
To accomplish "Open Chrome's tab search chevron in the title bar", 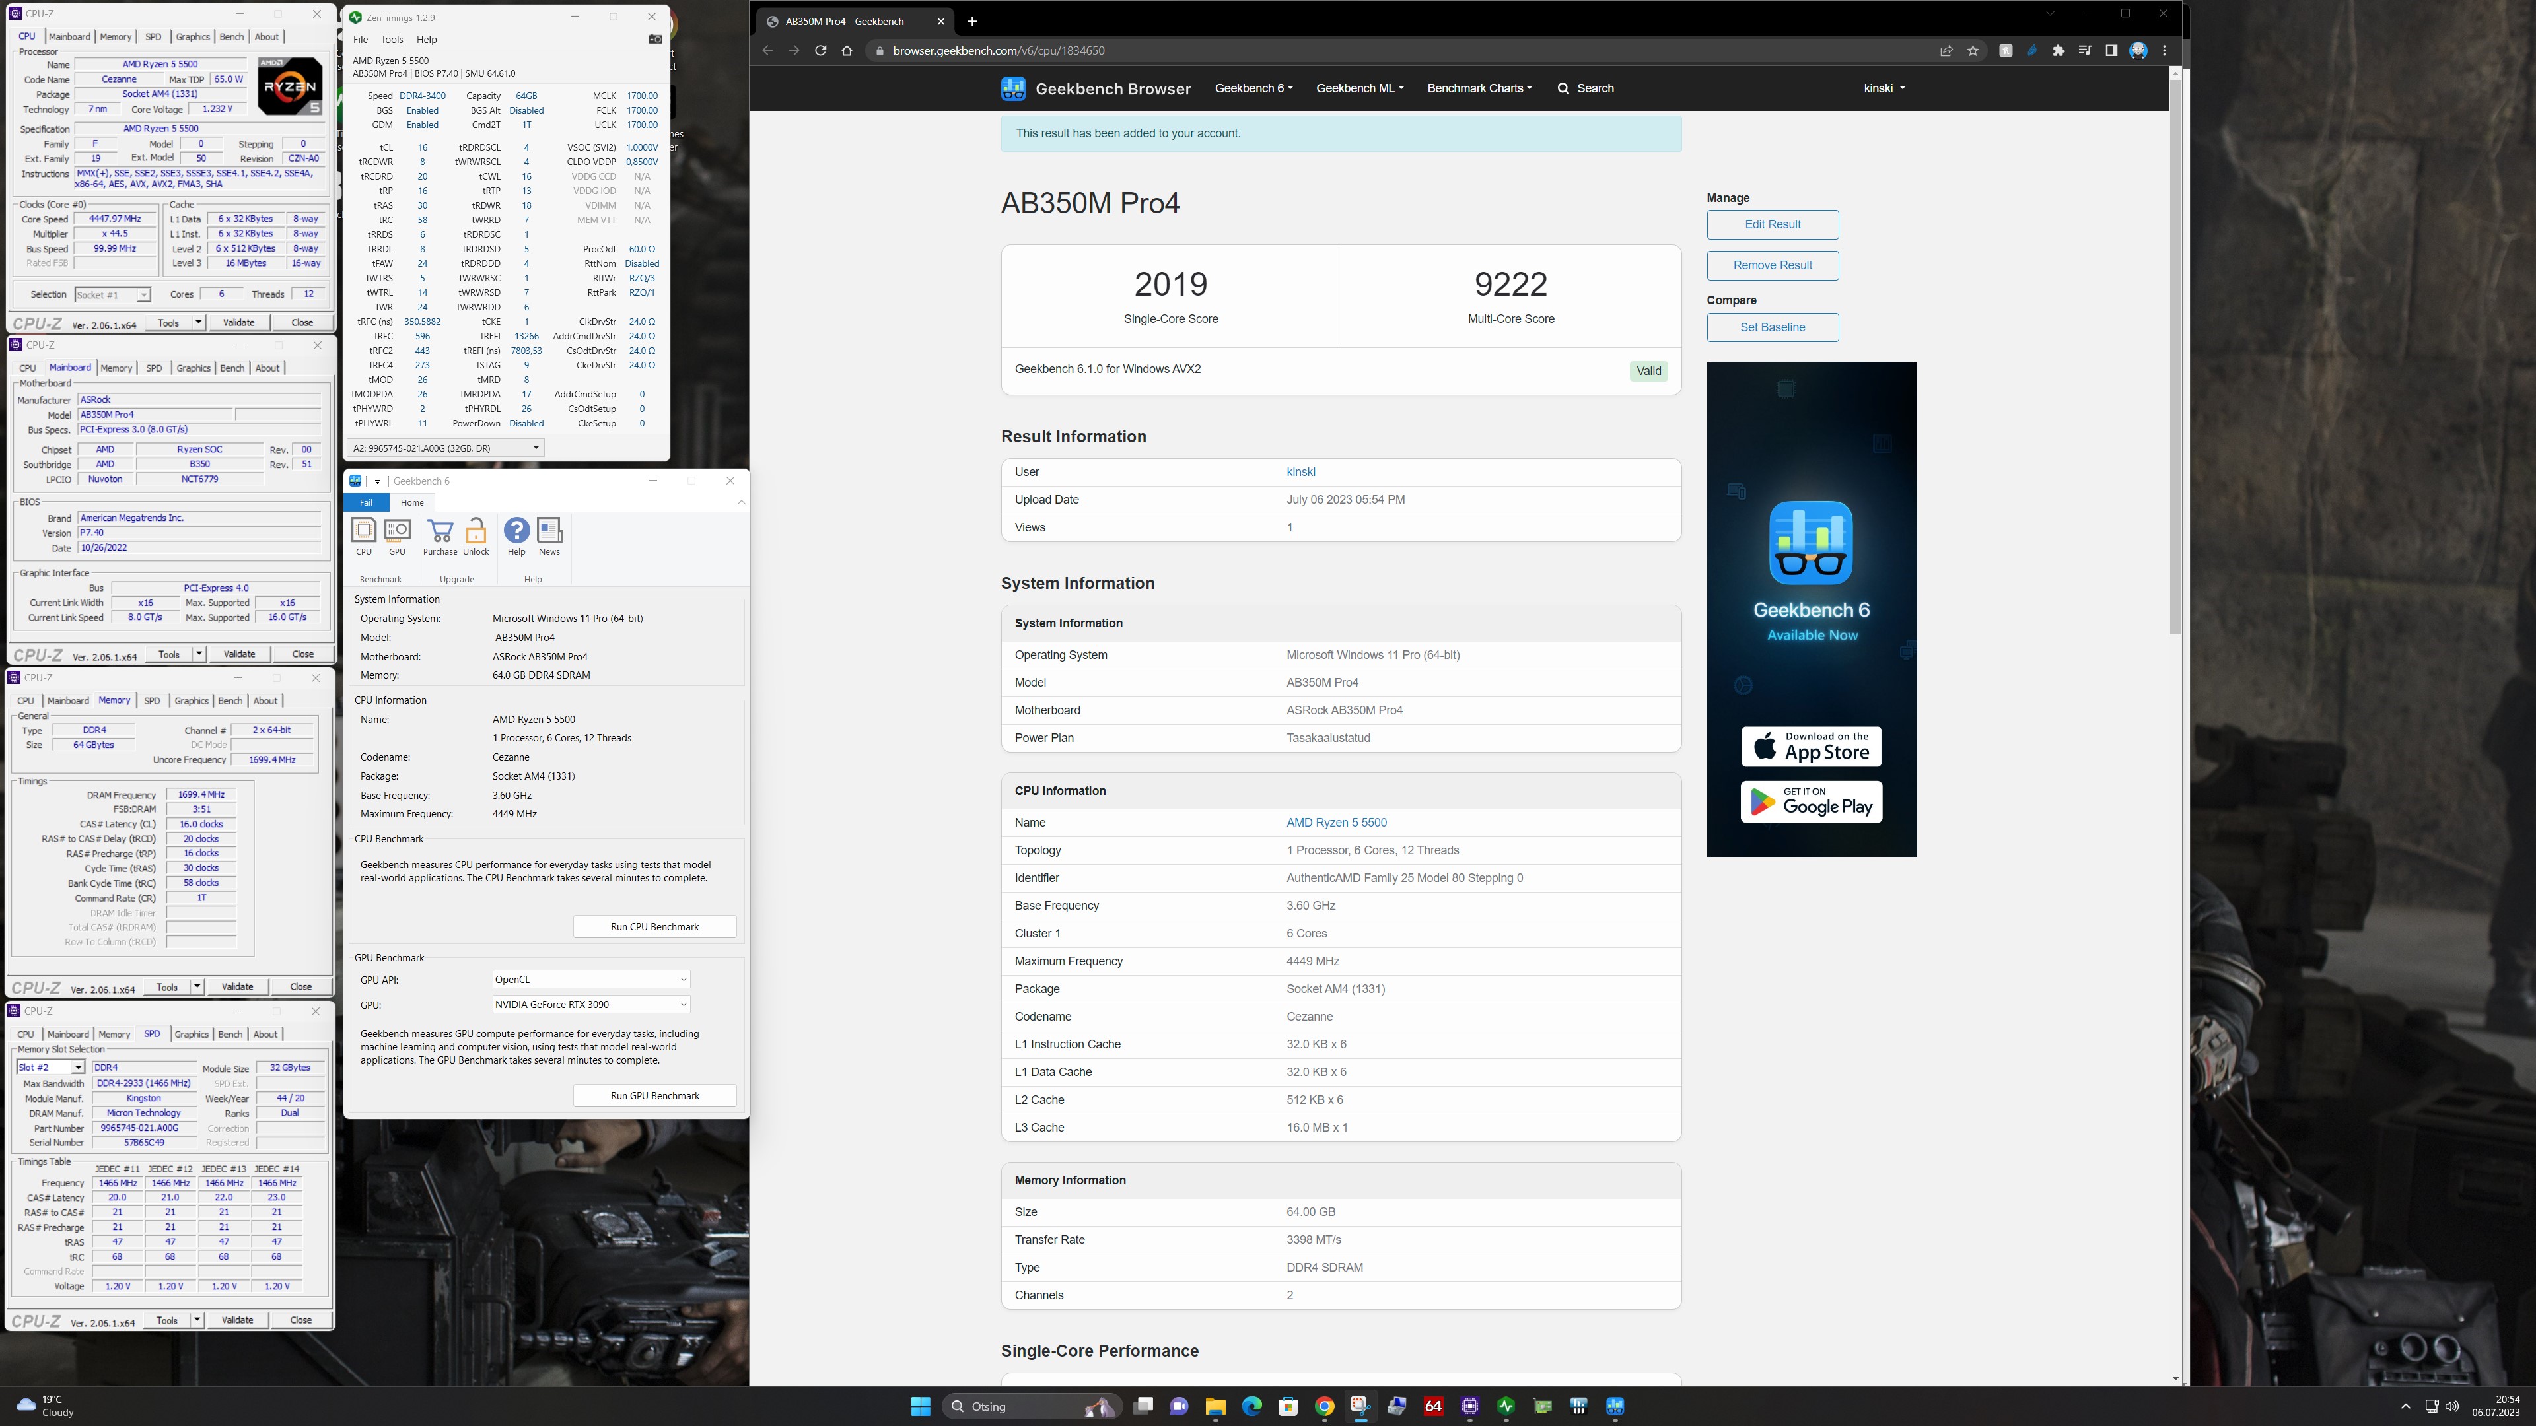I will pos(2051,14).
